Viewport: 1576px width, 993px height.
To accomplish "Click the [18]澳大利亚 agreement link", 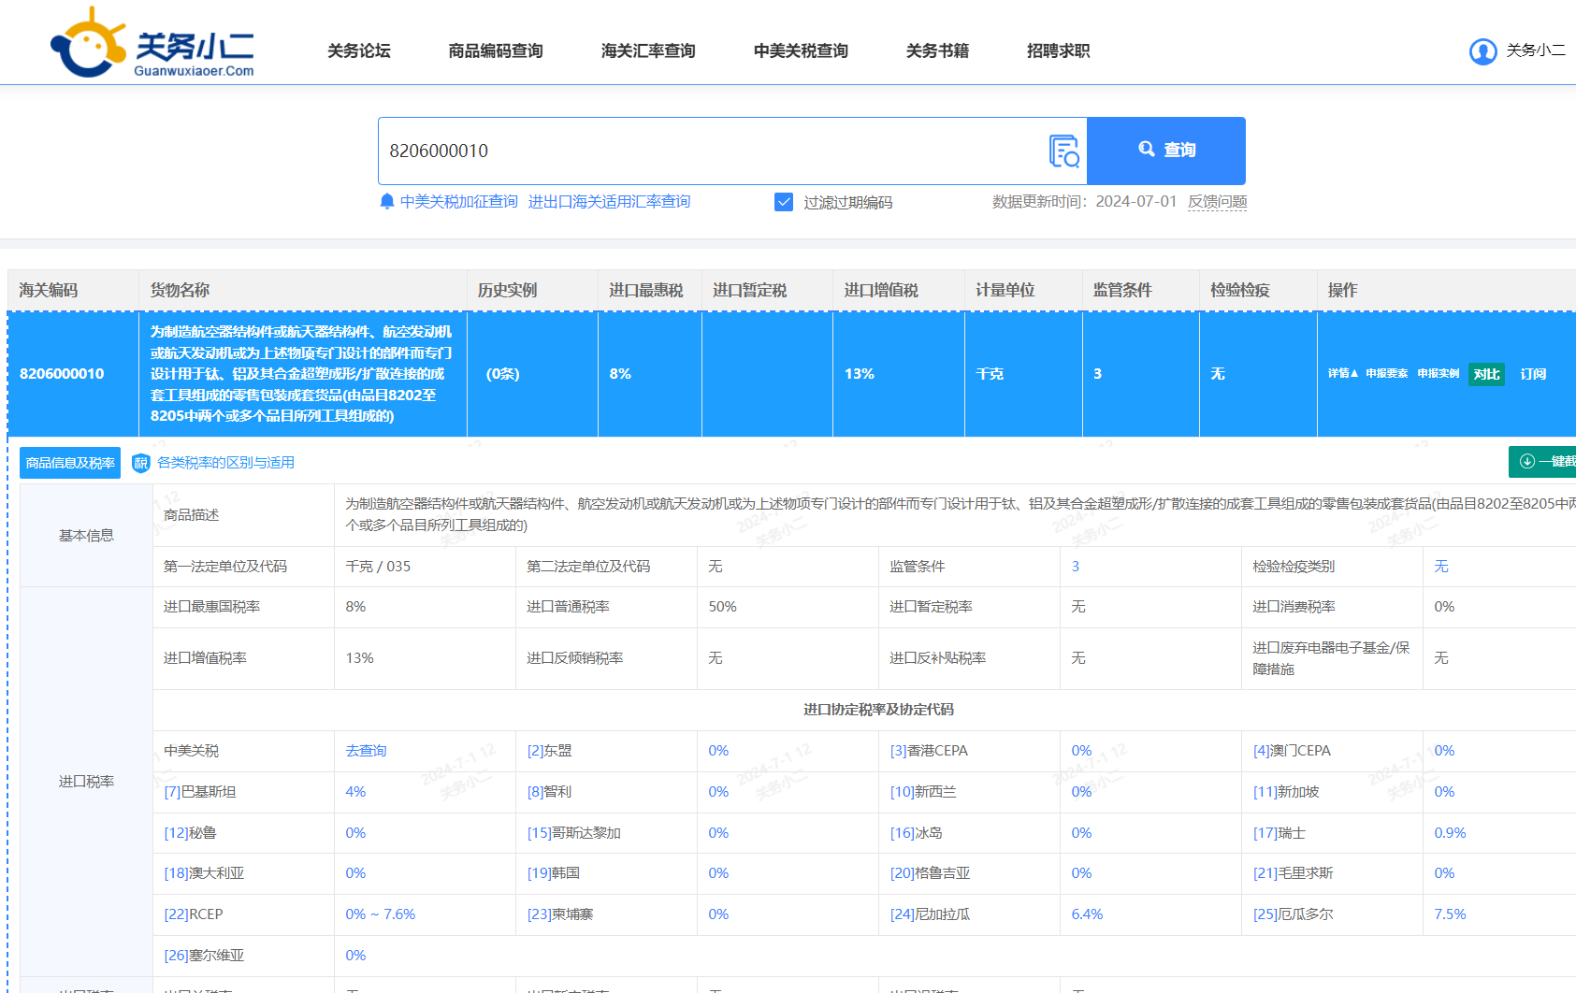I will click(204, 873).
